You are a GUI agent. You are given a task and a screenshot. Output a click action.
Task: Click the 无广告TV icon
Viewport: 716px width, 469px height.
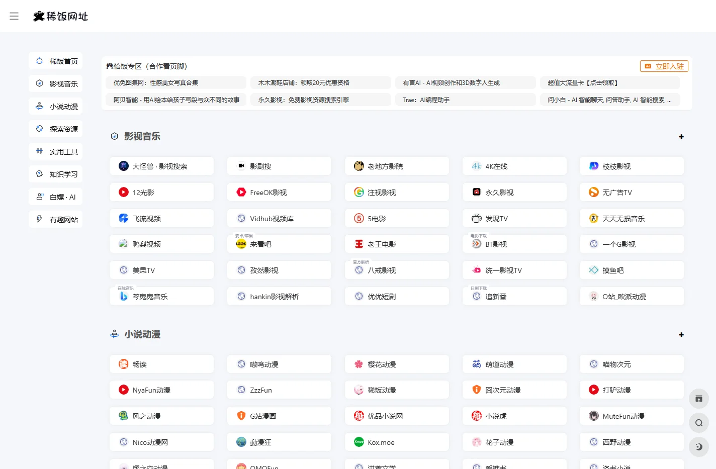[594, 192]
